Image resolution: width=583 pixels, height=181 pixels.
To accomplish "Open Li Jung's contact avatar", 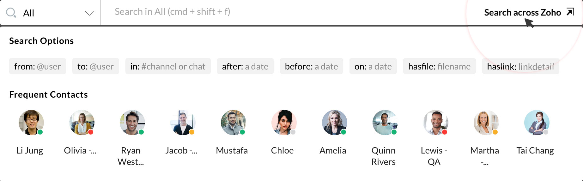I will tap(31, 123).
